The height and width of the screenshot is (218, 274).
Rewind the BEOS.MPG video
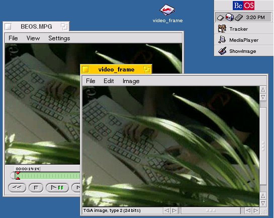[17, 188]
